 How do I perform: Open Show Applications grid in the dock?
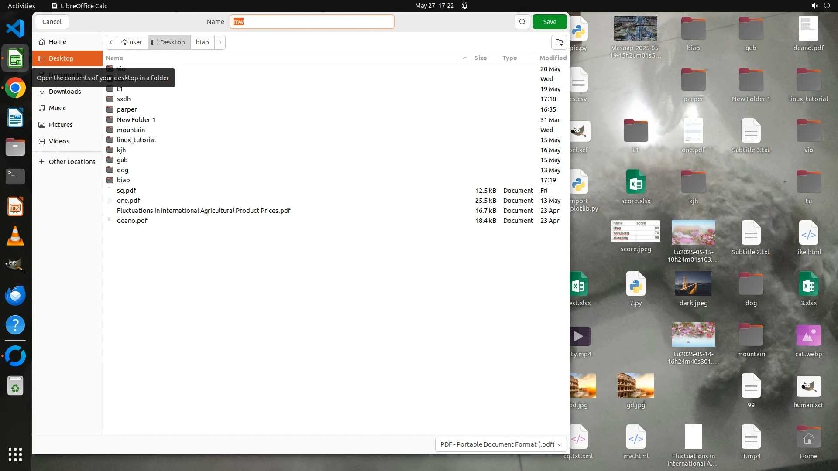point(15,454)
